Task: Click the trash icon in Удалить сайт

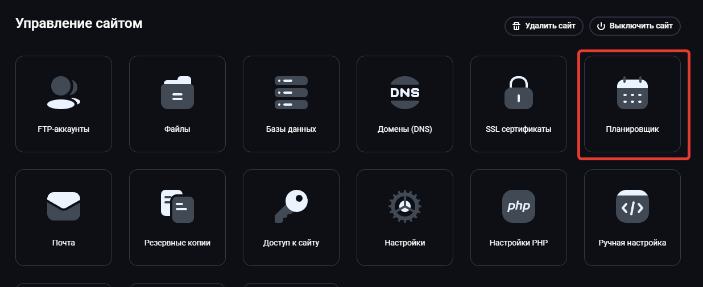Action: coord(516,26)
